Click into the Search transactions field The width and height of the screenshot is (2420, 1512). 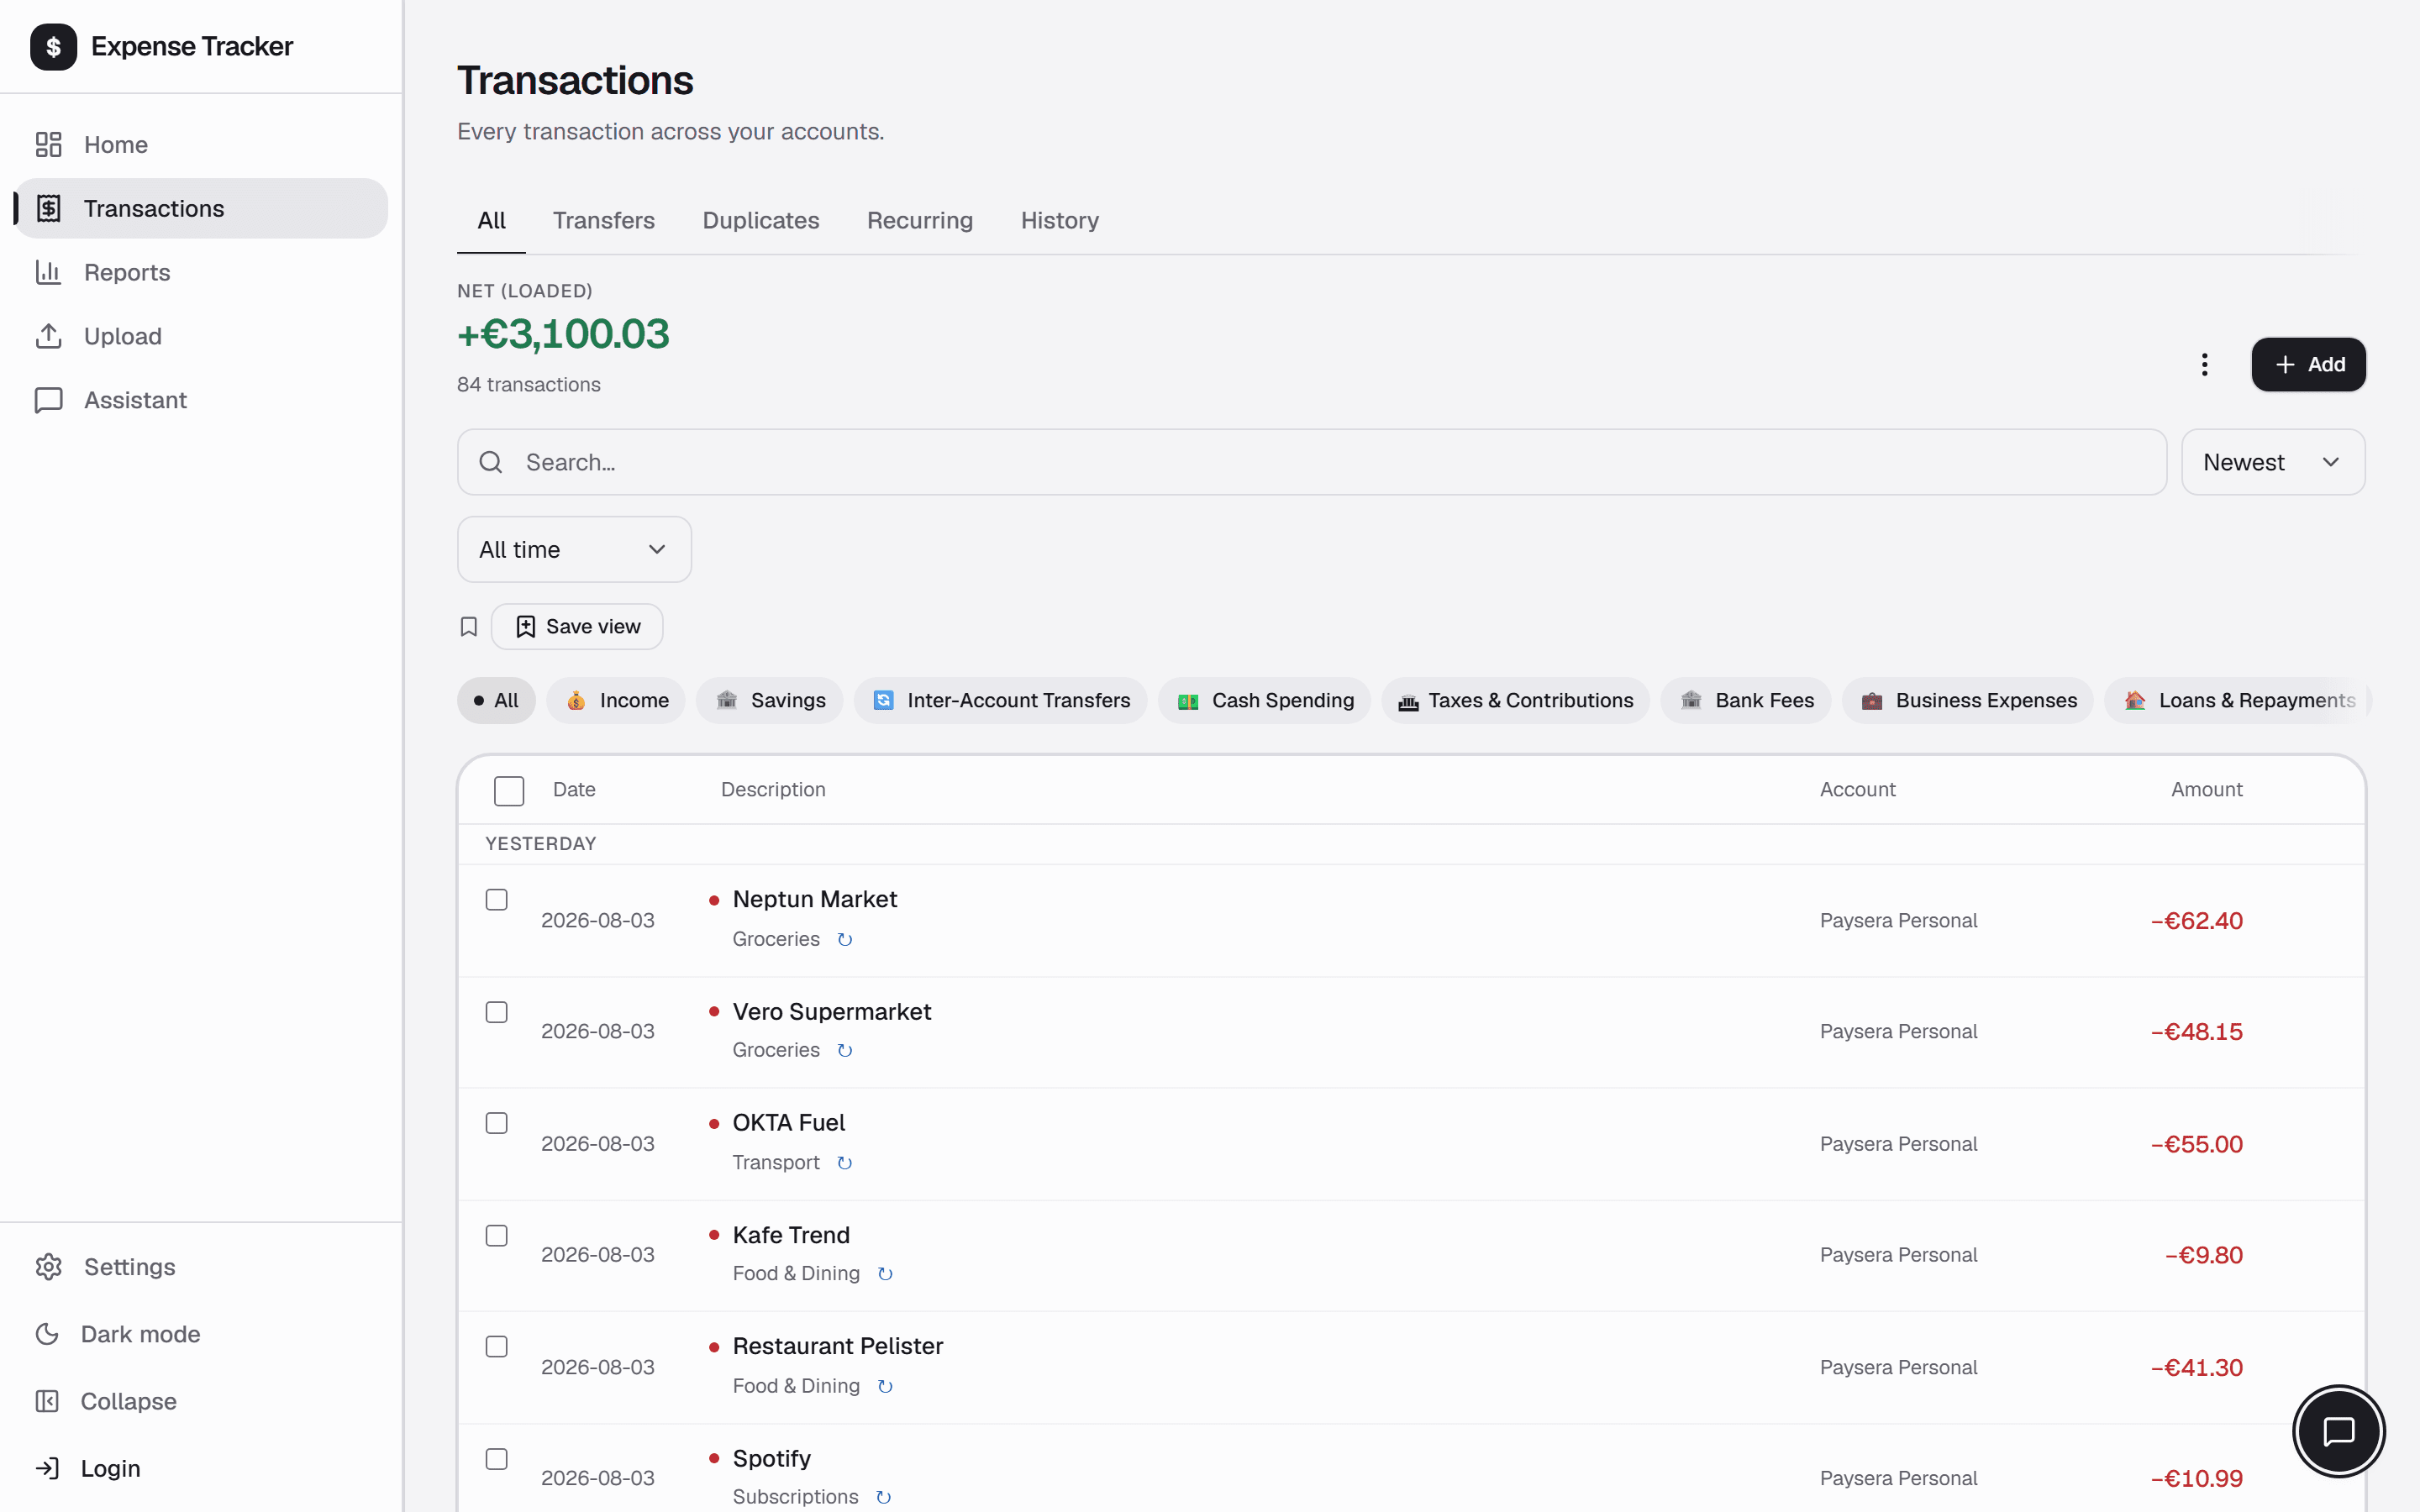1311,462
